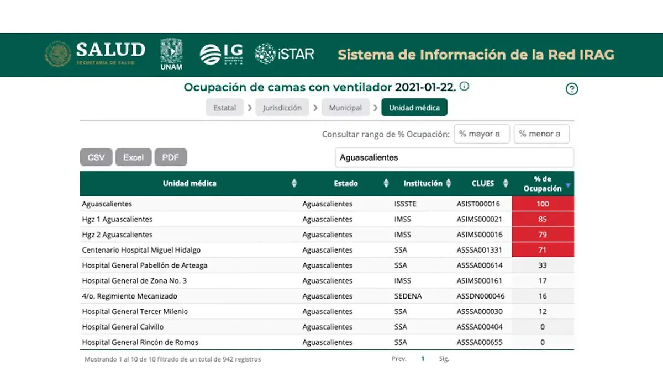The image size is (663, 372).
Task: Sort by Estado column arrows
Action: [386, 183]
